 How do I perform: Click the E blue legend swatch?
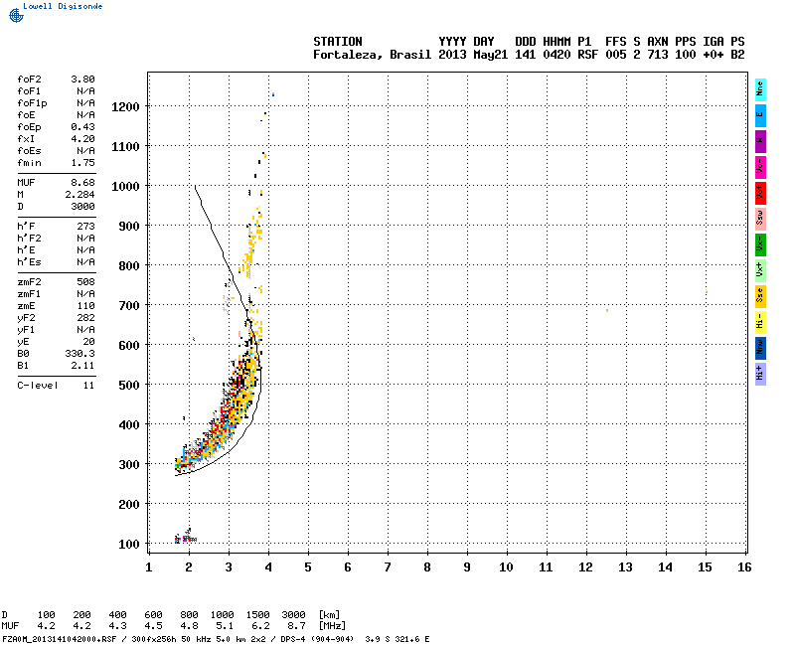click(760, 115)
